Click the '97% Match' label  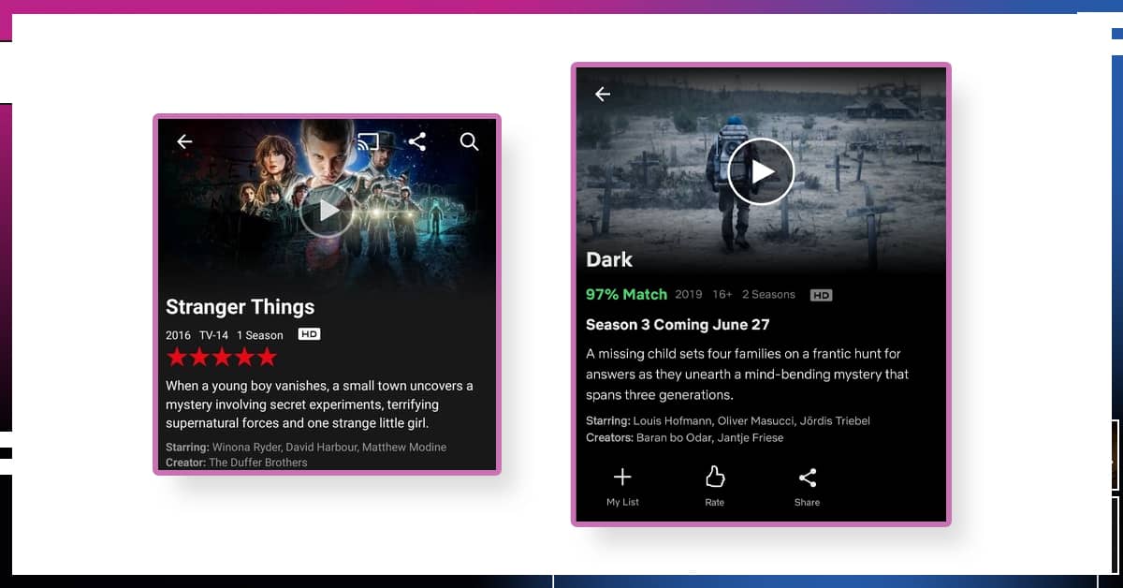pos(626,294)
